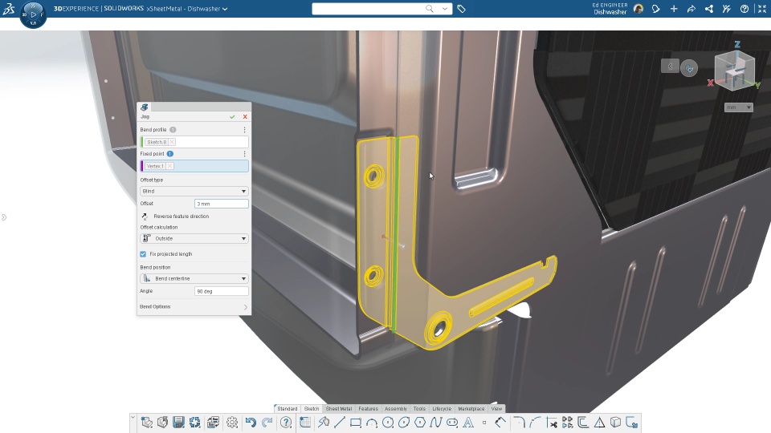The width and height of the screenshot is (771, 433).
Task: Select the Arc sketch tool
Action: (372, 423)
